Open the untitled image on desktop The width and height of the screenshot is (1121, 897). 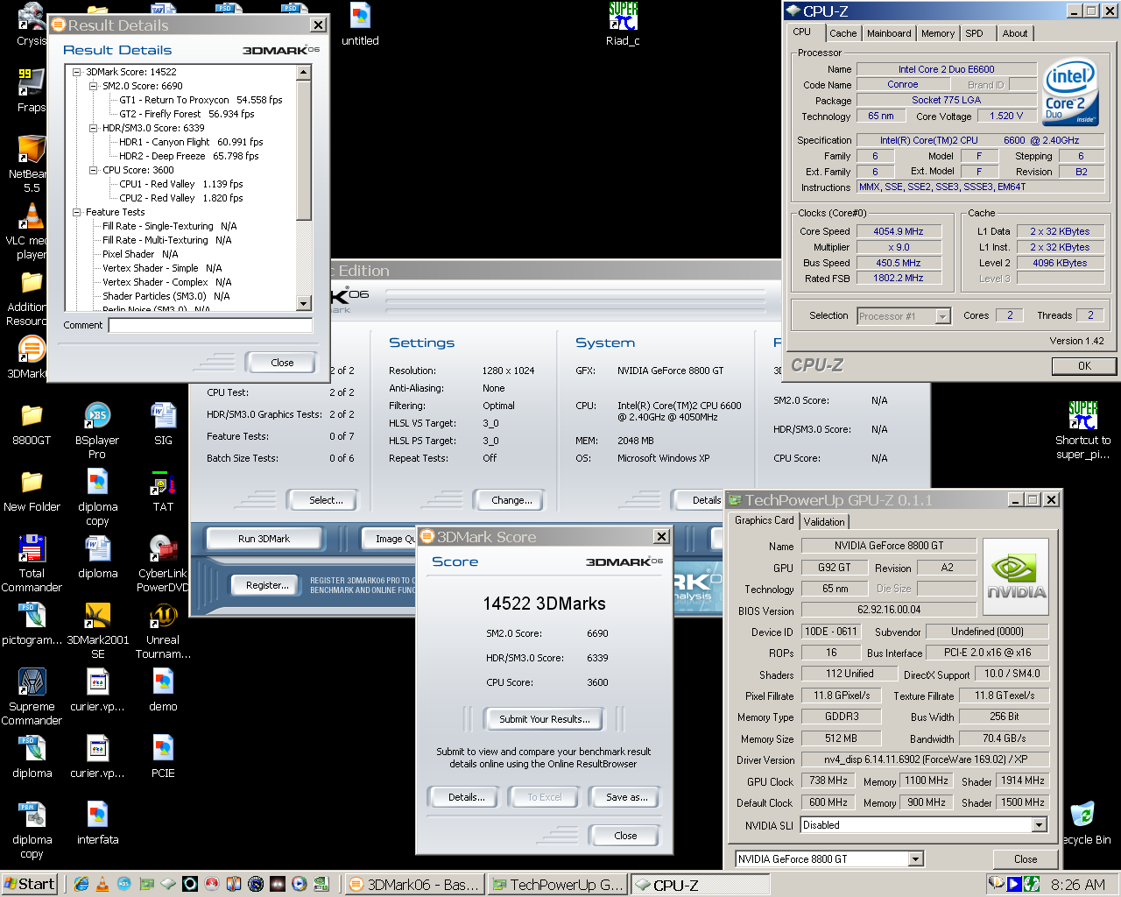tap(360, 24)
